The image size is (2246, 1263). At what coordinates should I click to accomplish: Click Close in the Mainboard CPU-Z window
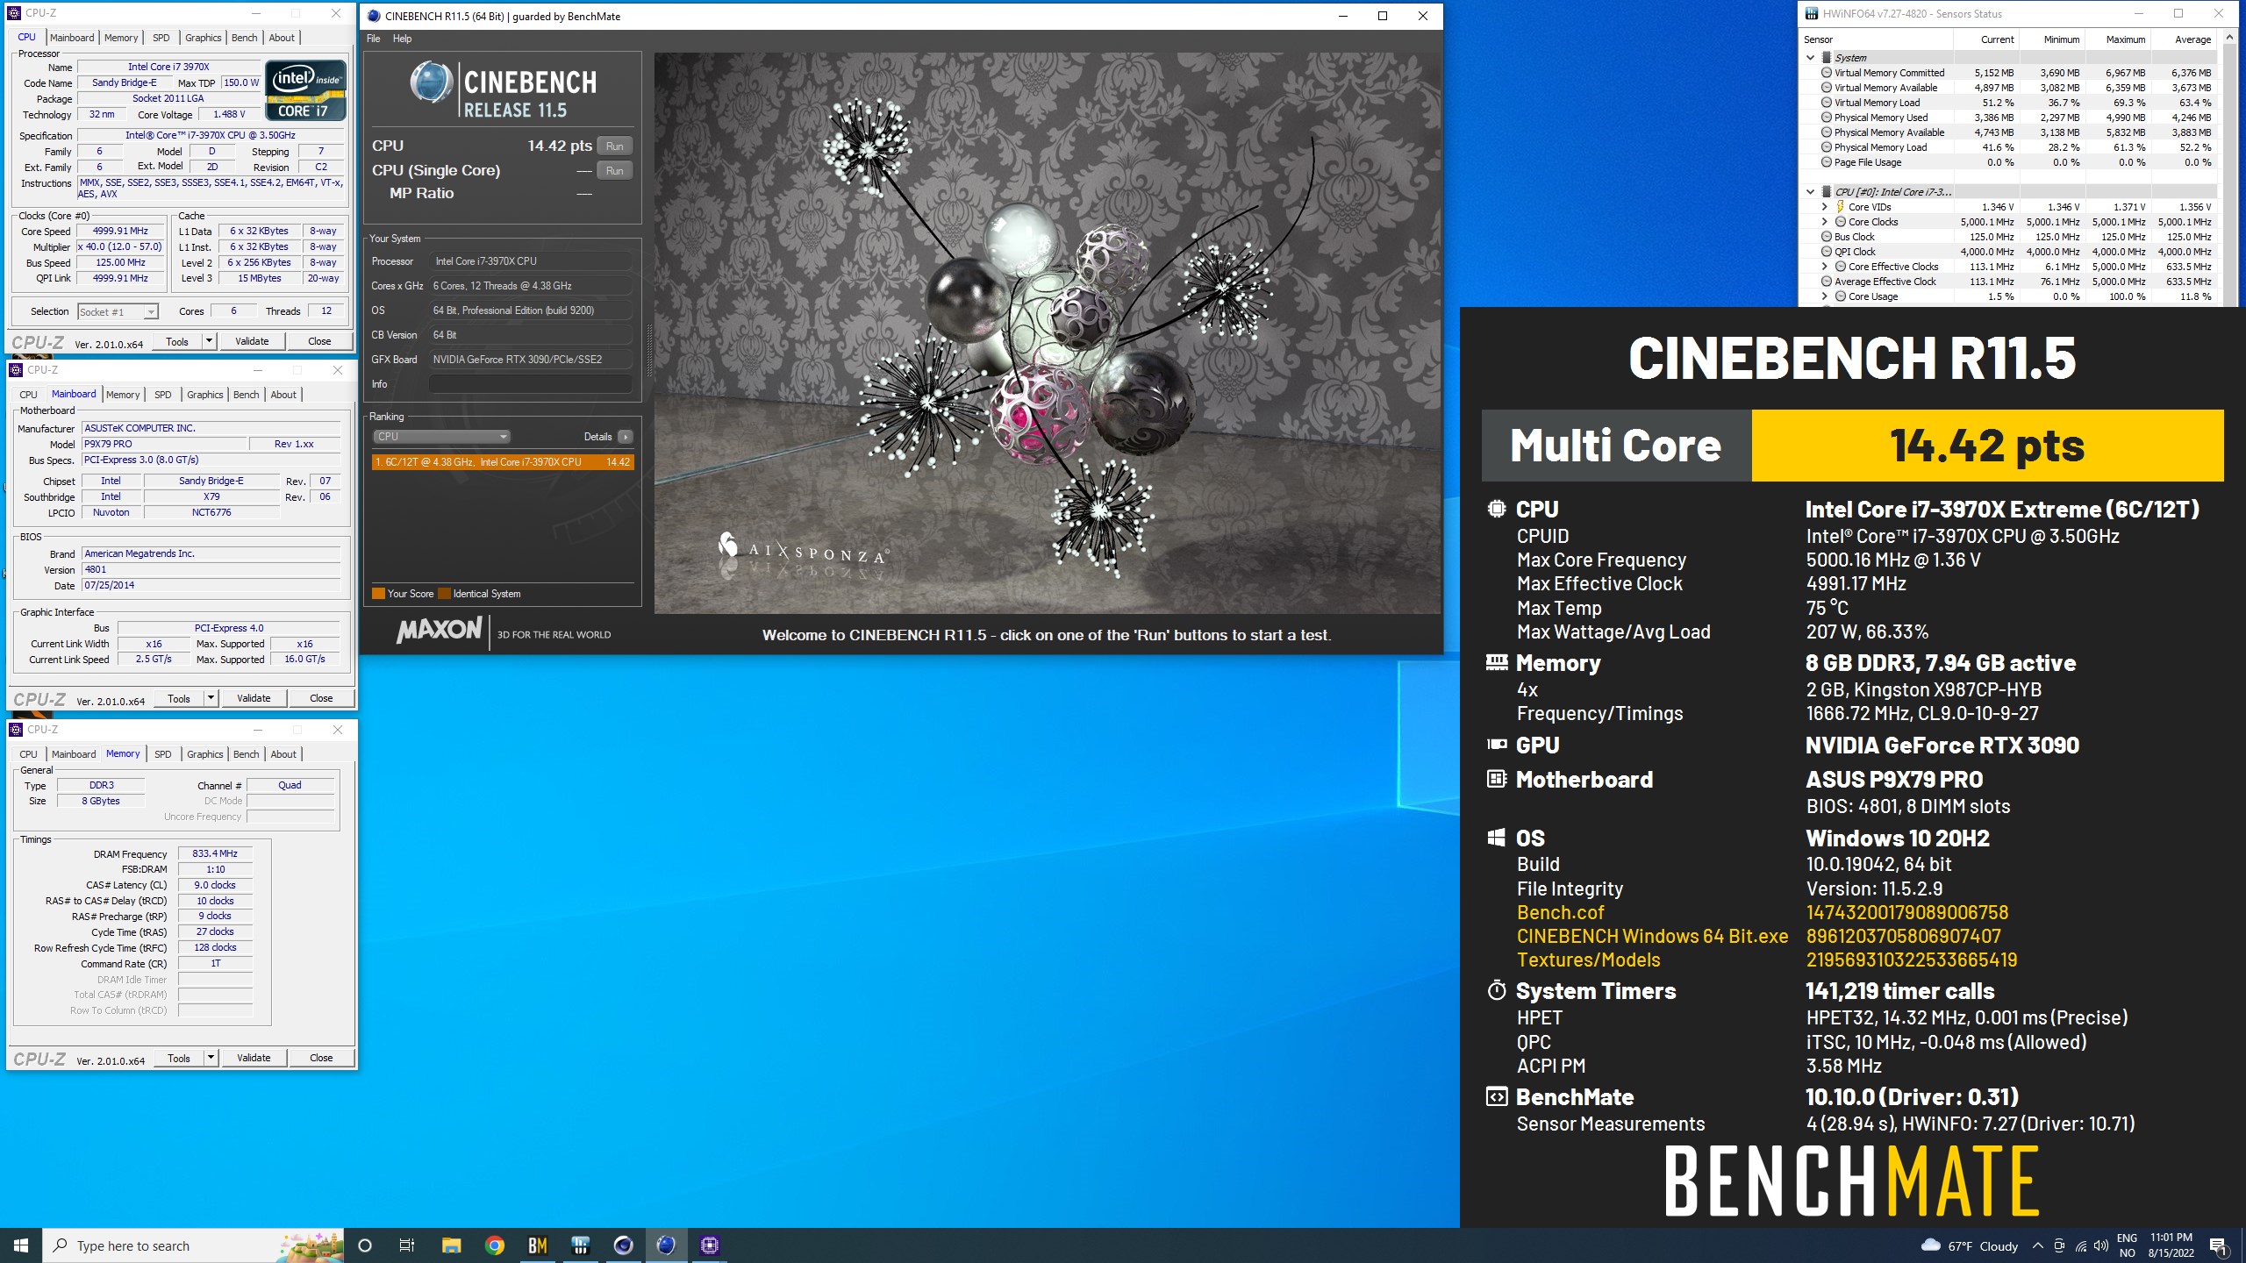pos(321,698)
